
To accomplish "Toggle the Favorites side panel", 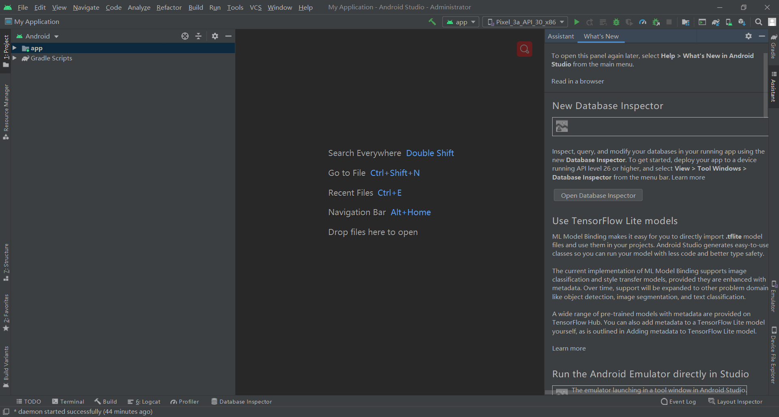I will point(6,312).
